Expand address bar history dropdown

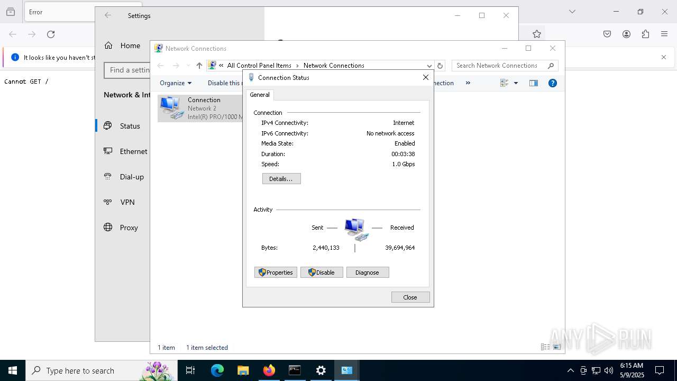point(429,66)
